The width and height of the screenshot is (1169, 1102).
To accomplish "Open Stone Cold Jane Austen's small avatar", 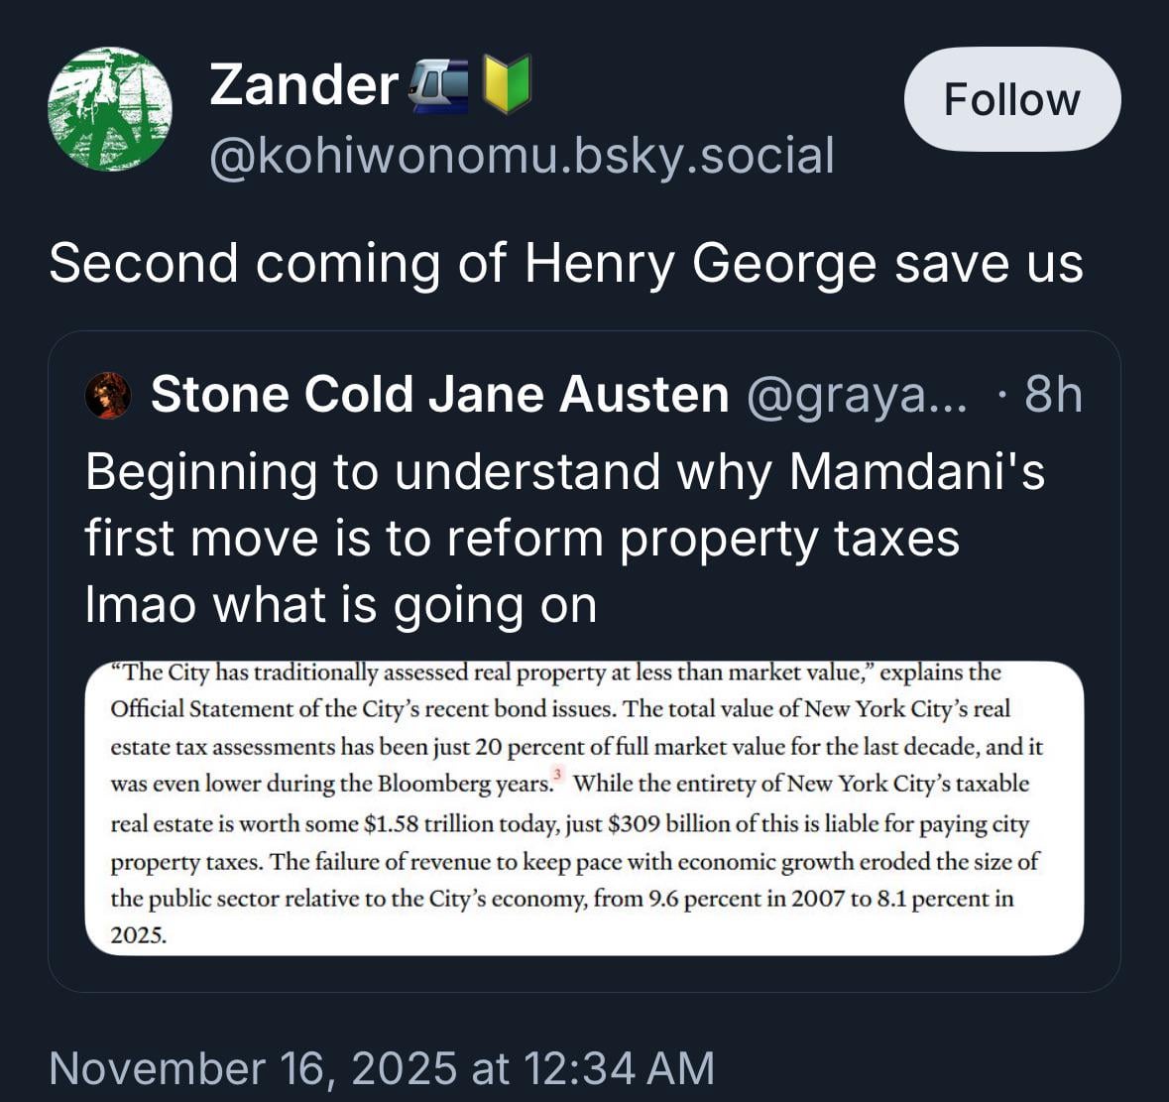I will 108,395.
